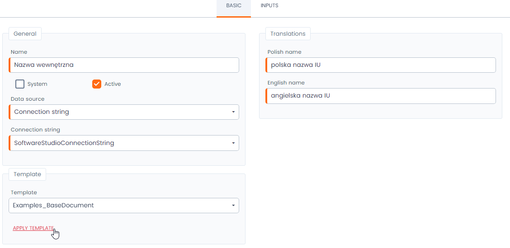Click the Name field containing "Nazwa wewnętrzna"
510x248 pixels.
(x=124, y=65)
